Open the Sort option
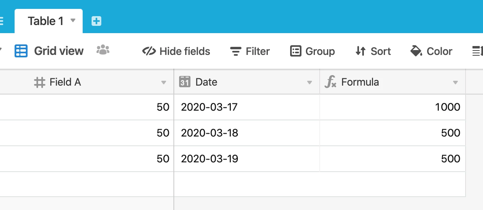The width and height of the screenshot is (483, 210). pos(373,51)
